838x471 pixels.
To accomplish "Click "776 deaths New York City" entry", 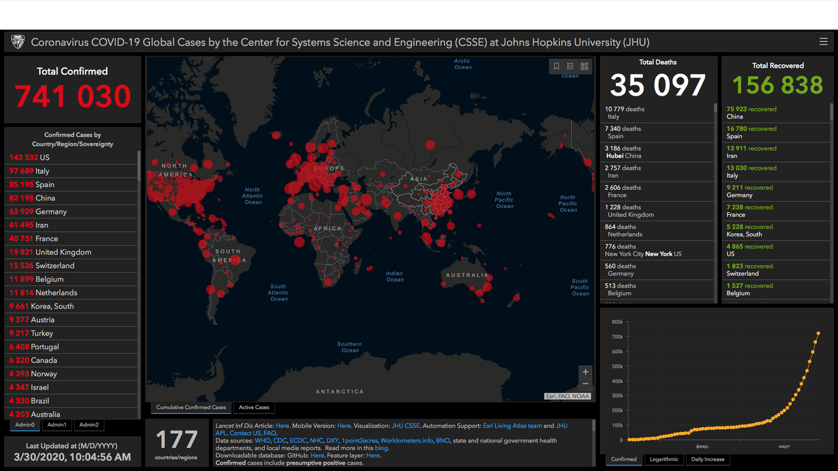I will (x=657, y=251).
